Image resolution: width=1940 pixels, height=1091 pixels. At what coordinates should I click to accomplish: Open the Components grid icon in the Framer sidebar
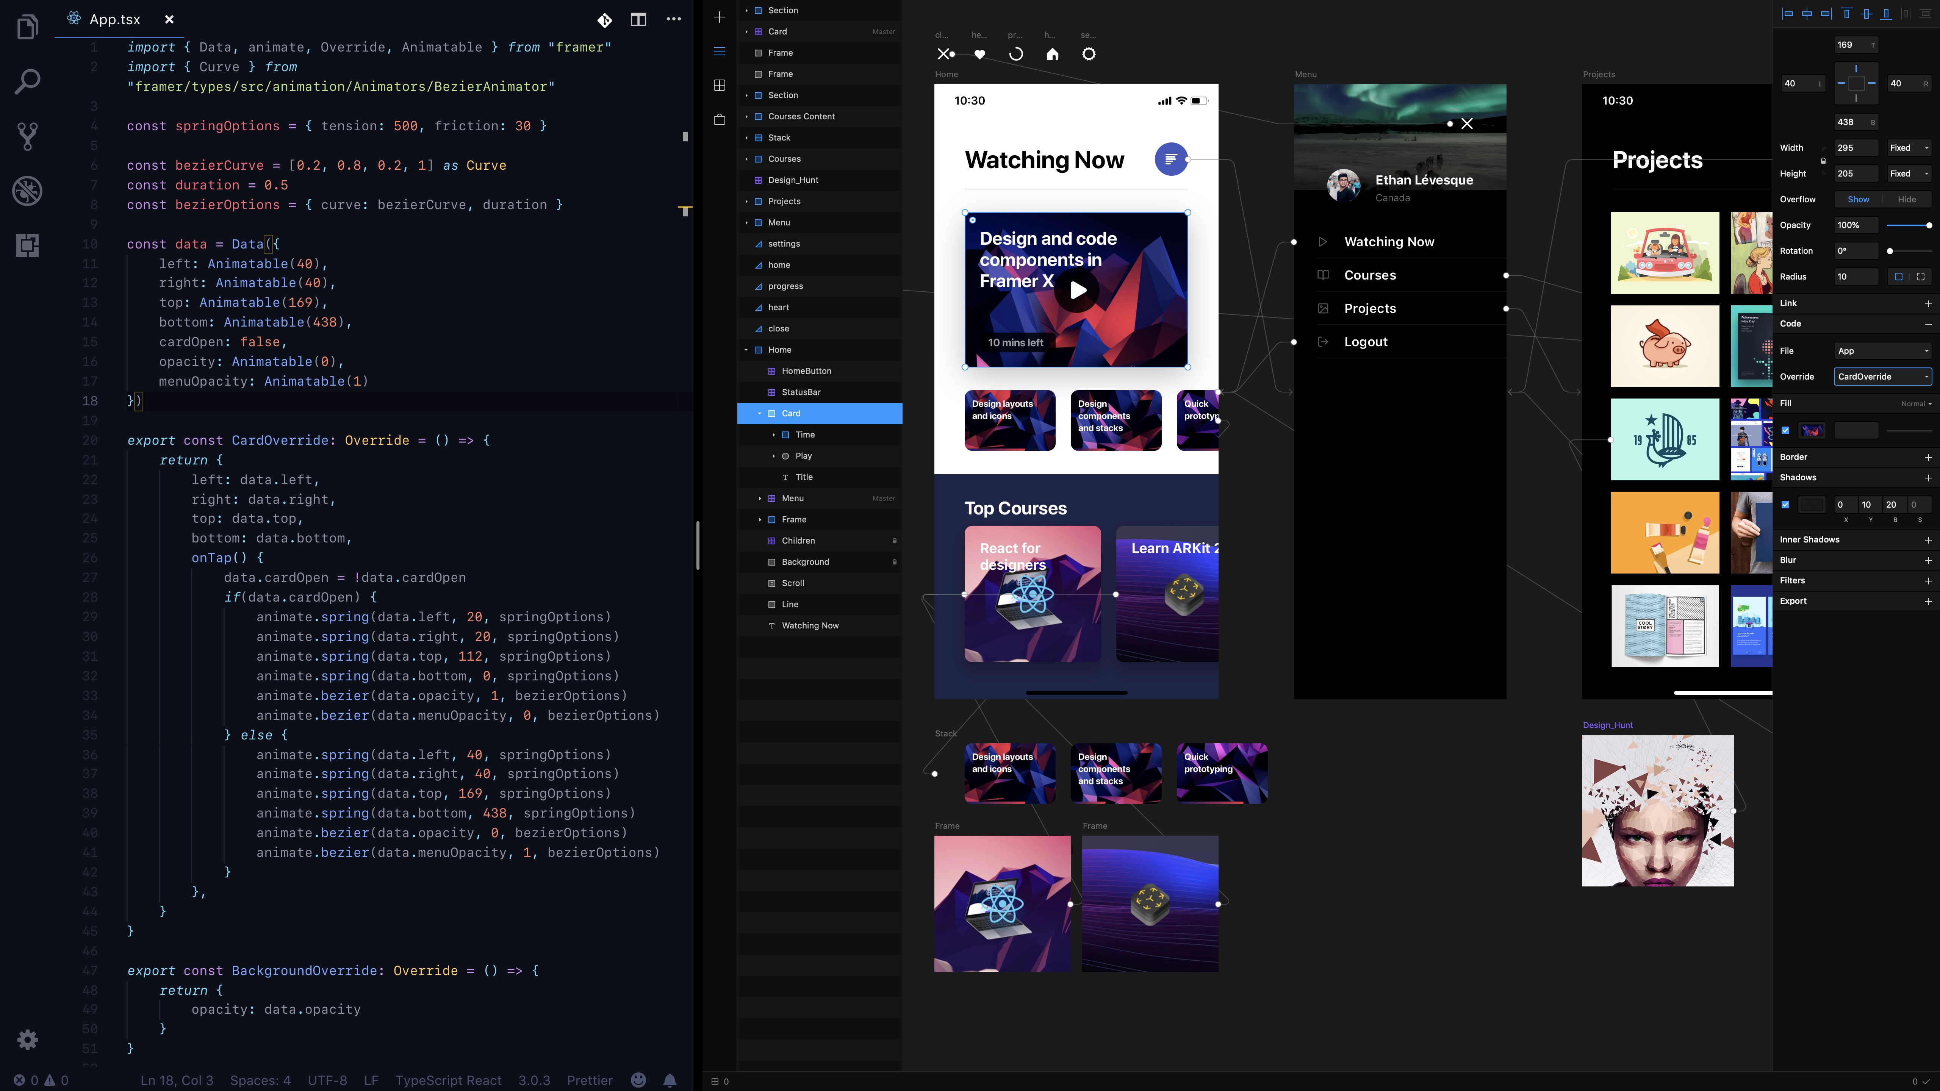719,85
